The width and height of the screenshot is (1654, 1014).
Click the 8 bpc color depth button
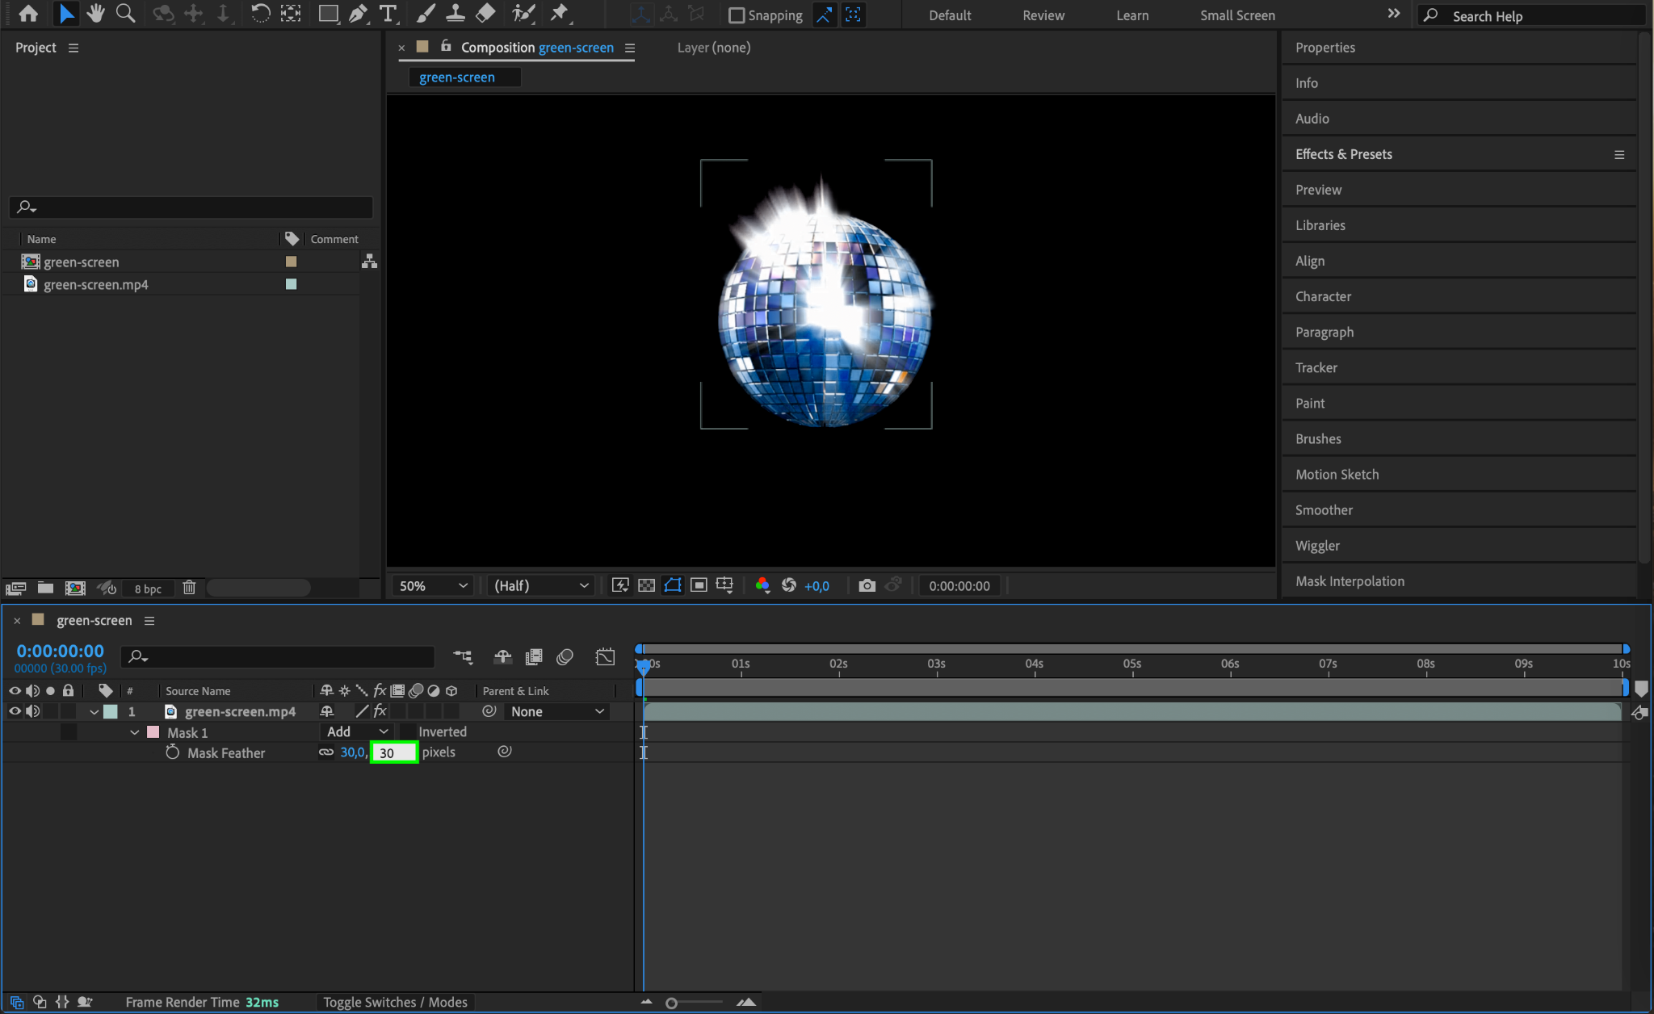[148, 589]
